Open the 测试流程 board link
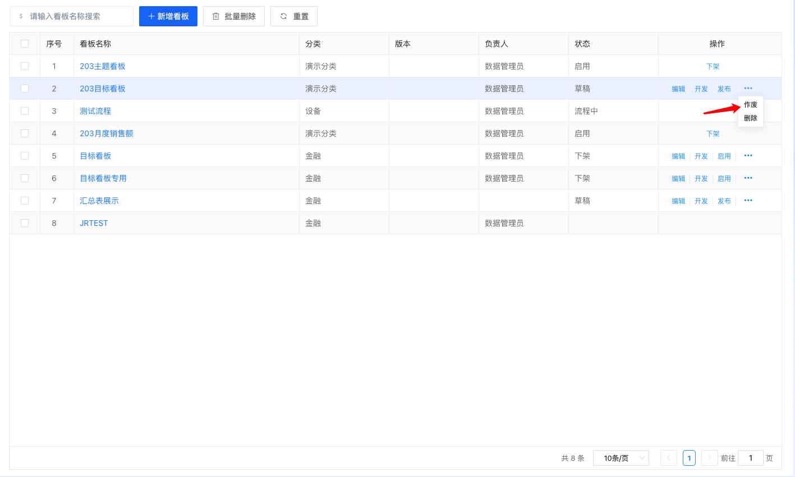This screenshot has width=795, height=477. (x=95, y=111)
